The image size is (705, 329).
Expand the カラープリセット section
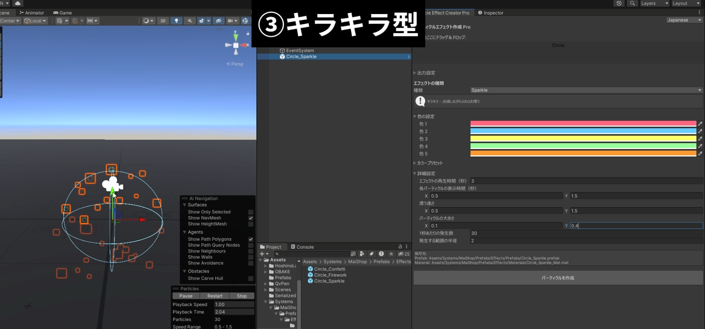click(x=415, y=163)
